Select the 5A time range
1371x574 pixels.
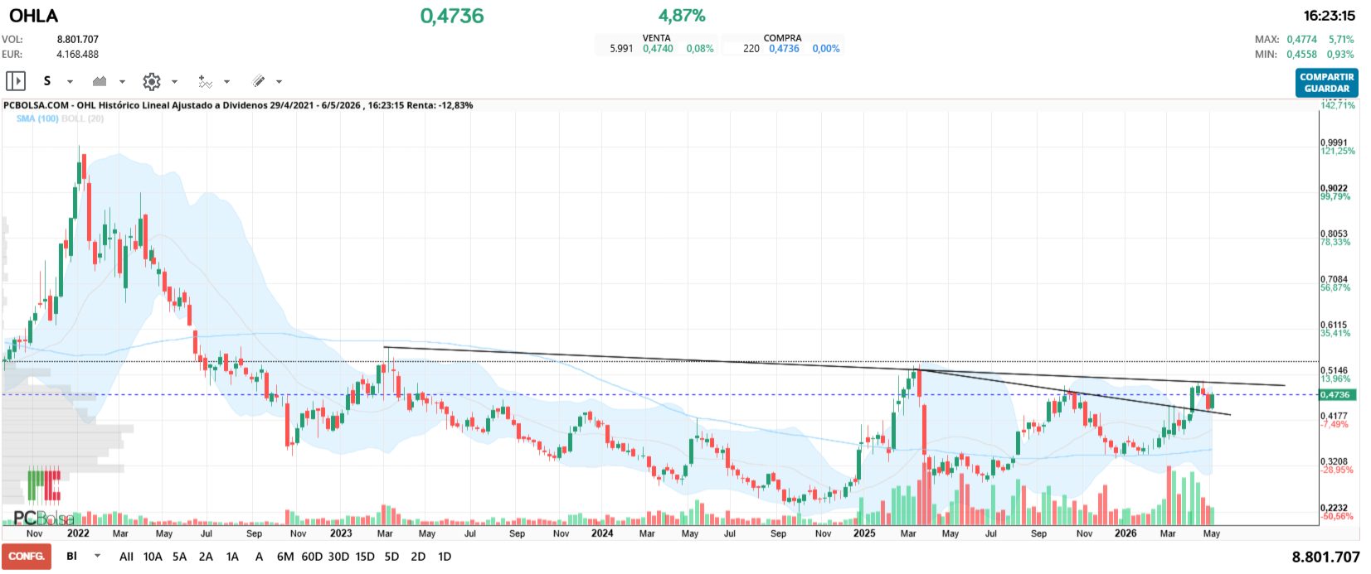(x=179, y=557)
